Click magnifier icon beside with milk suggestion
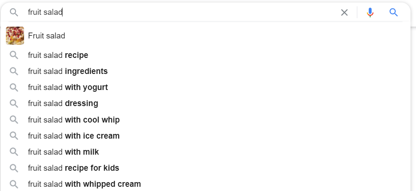 [x=14, y=152]
